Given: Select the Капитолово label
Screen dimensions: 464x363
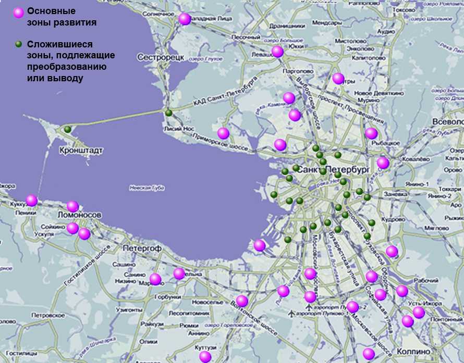Looking at the screenshot, I should pos(369,58).
